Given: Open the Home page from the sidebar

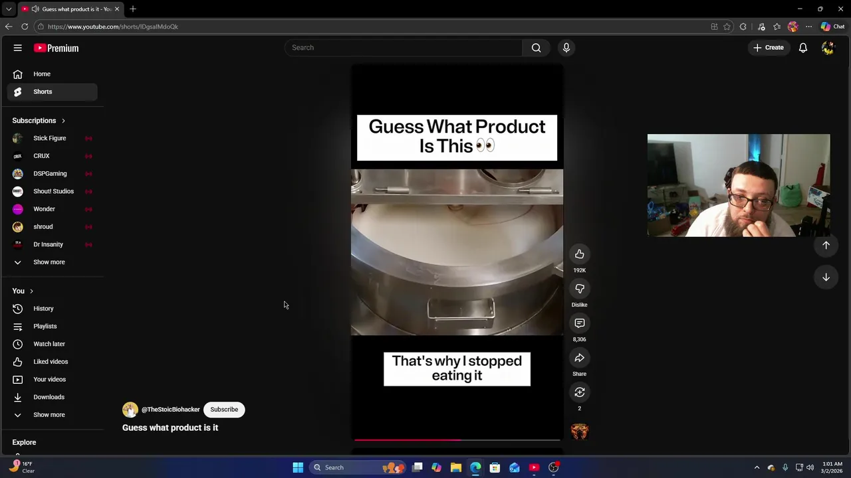Looking at the screenshot, I should pos(53,74).
